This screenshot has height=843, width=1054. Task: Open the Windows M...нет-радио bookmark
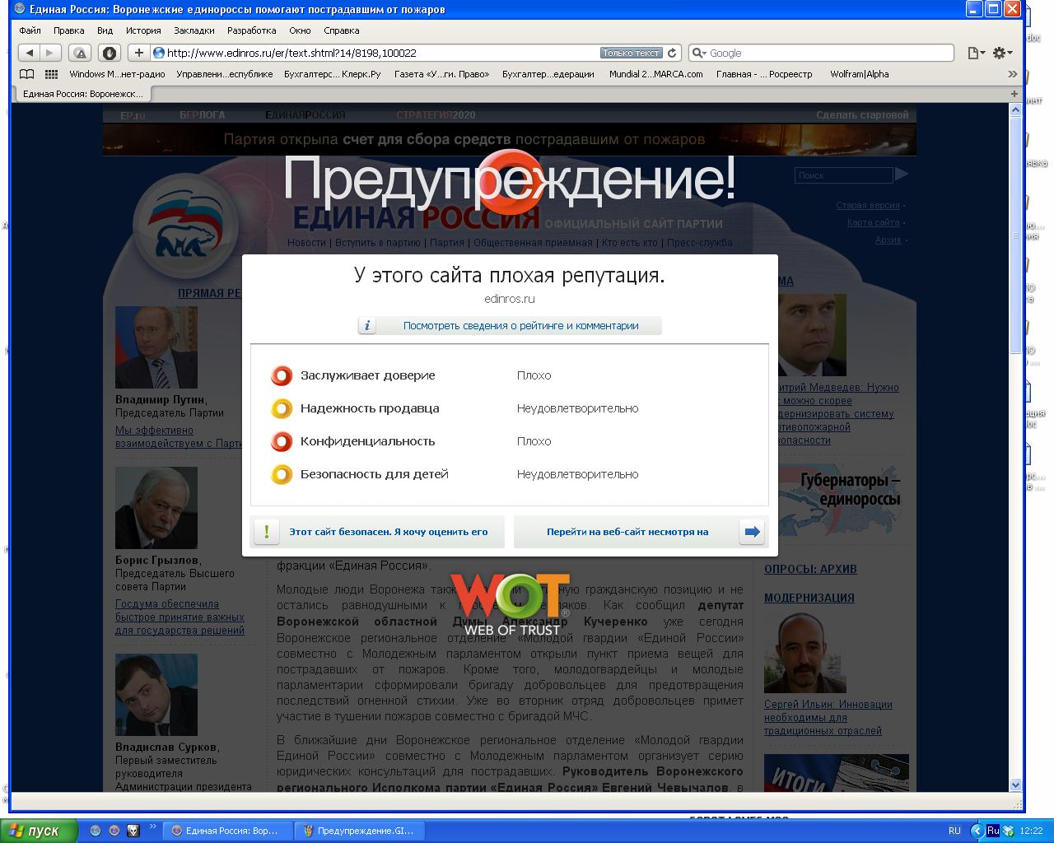click(117, 74)
